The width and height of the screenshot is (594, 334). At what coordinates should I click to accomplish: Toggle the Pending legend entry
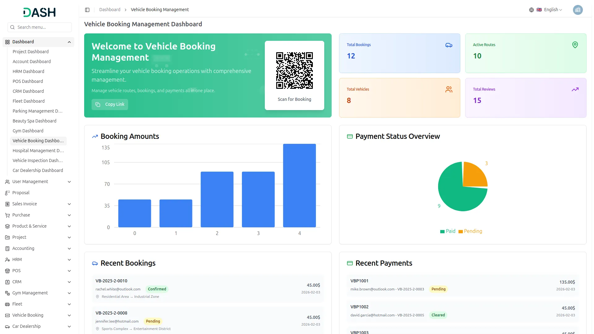tap(470, 231)
